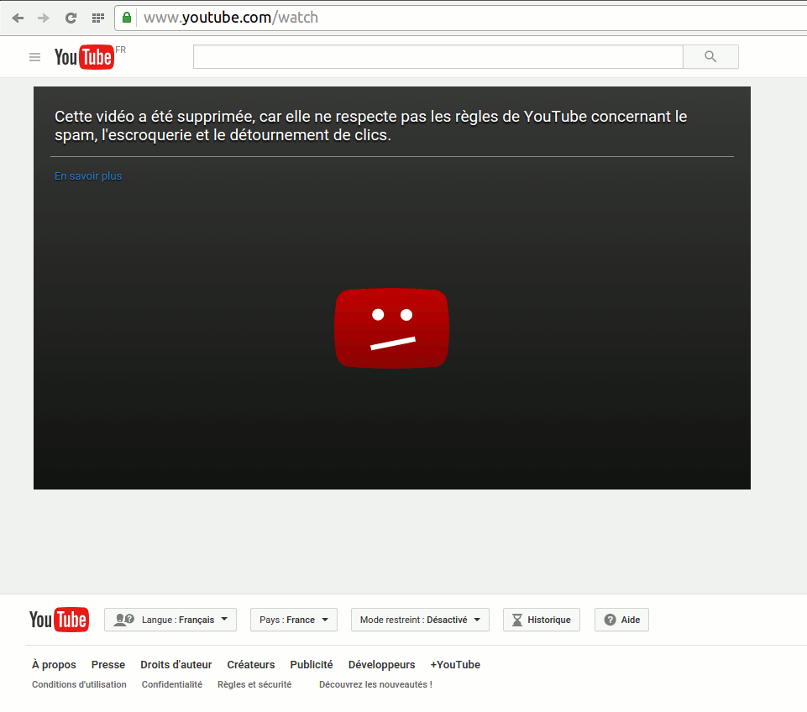Reload the page with the refresh icon
Viewport: 807px width, 712px height.
71,18
